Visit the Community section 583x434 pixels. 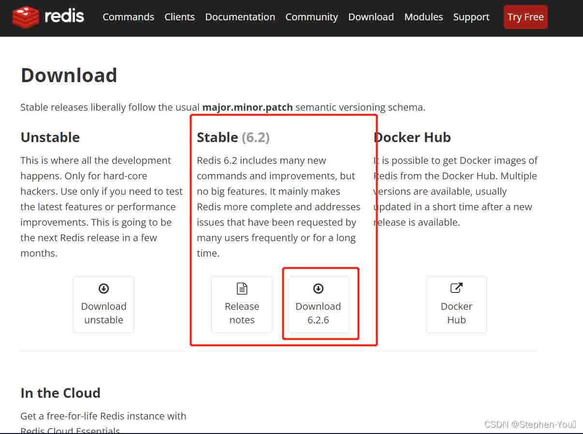[311, 17]
